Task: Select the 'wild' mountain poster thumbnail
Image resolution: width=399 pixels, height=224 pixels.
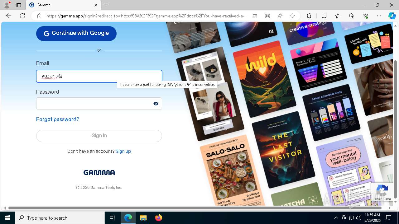Action: 265,79
